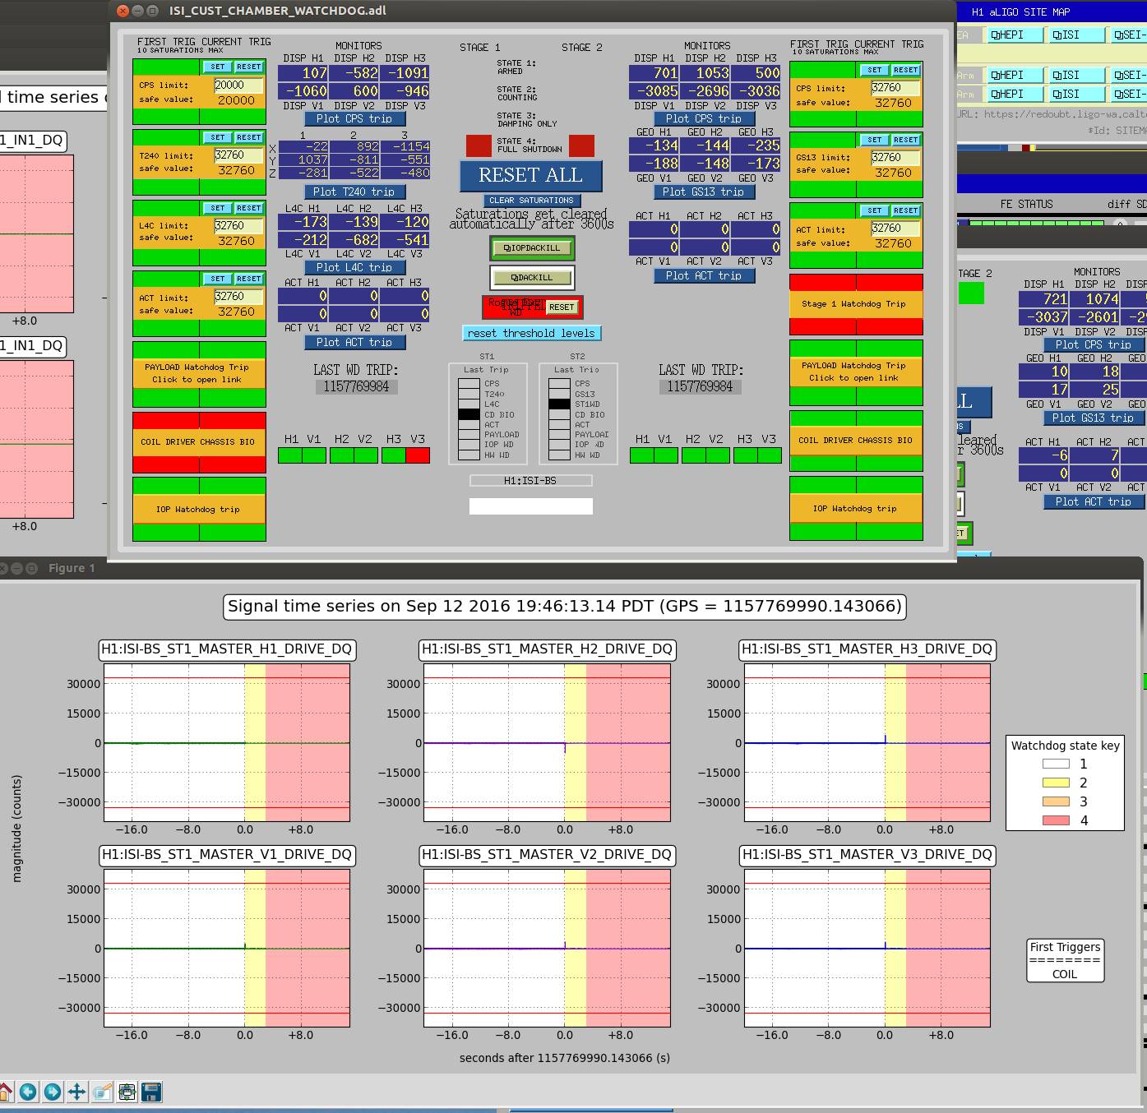Click RESET on the red Rogue Excitation WD box

[562, 307]
